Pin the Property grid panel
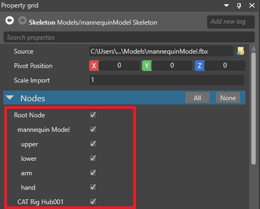The height and width of the screenshot is (209, 260). coord(239,5)
